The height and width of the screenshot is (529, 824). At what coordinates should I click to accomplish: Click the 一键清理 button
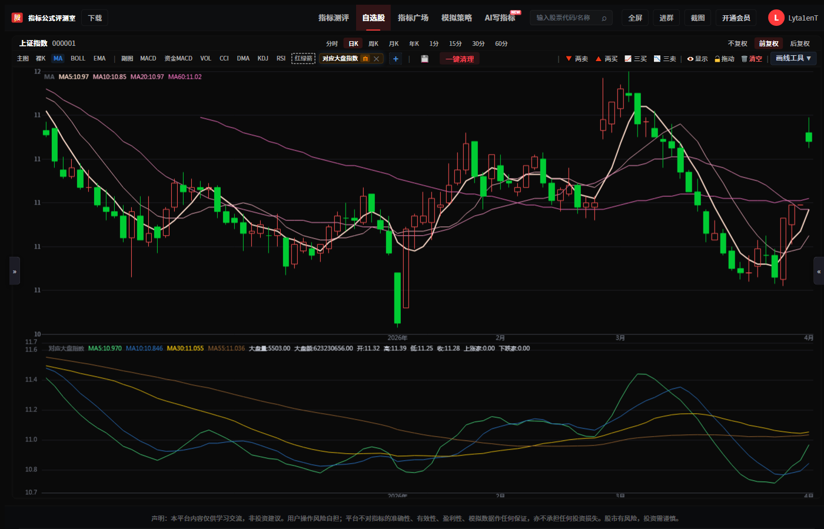[460, 59]
